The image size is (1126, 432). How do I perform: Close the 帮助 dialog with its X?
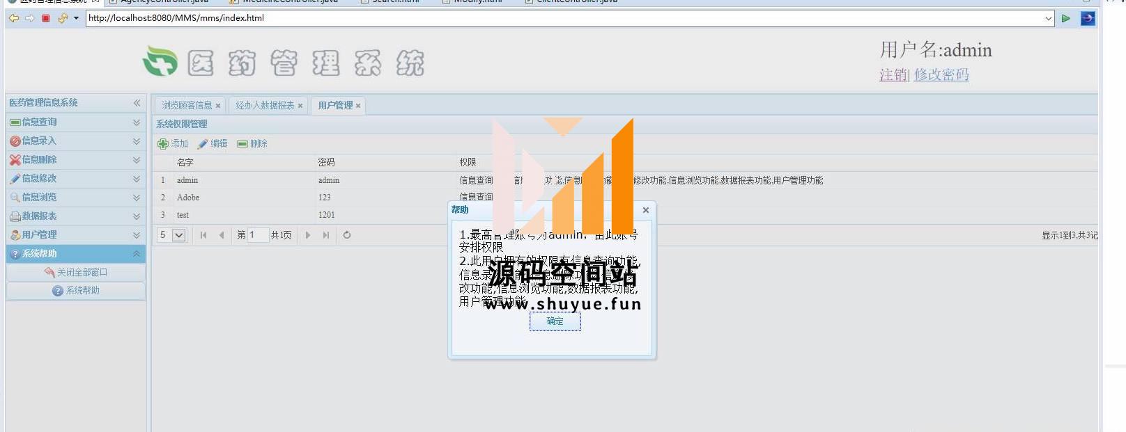[646, 210]
